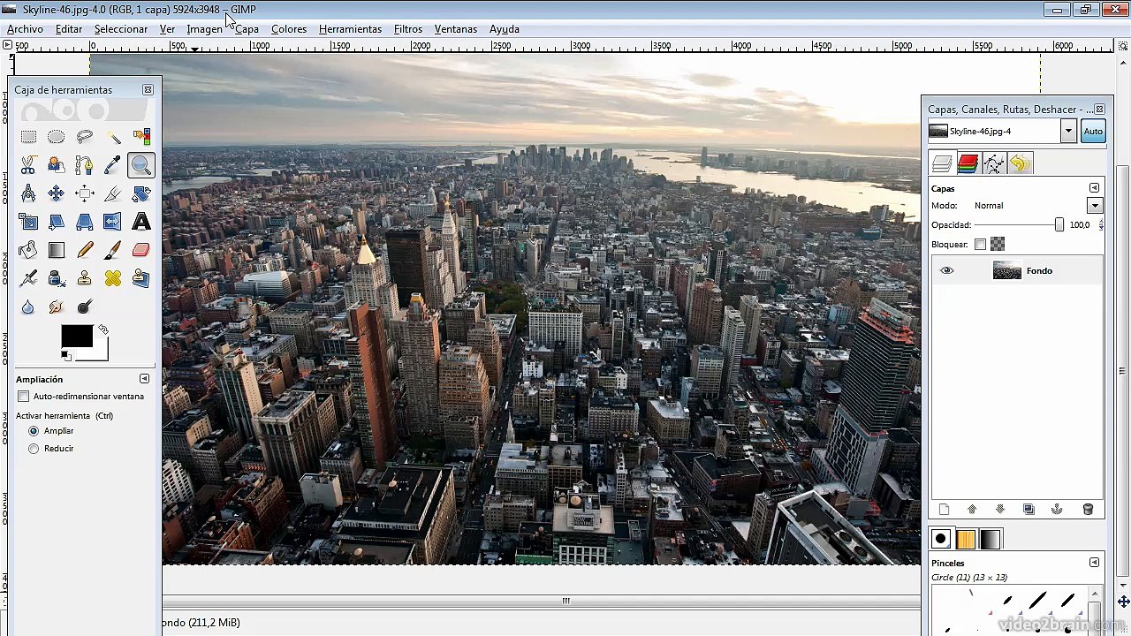The width and height of the screenshot is (1131, 636).
Task: Open the Modo Normal dropdown
Action: pyautogui.click(x=1095, y=206)
